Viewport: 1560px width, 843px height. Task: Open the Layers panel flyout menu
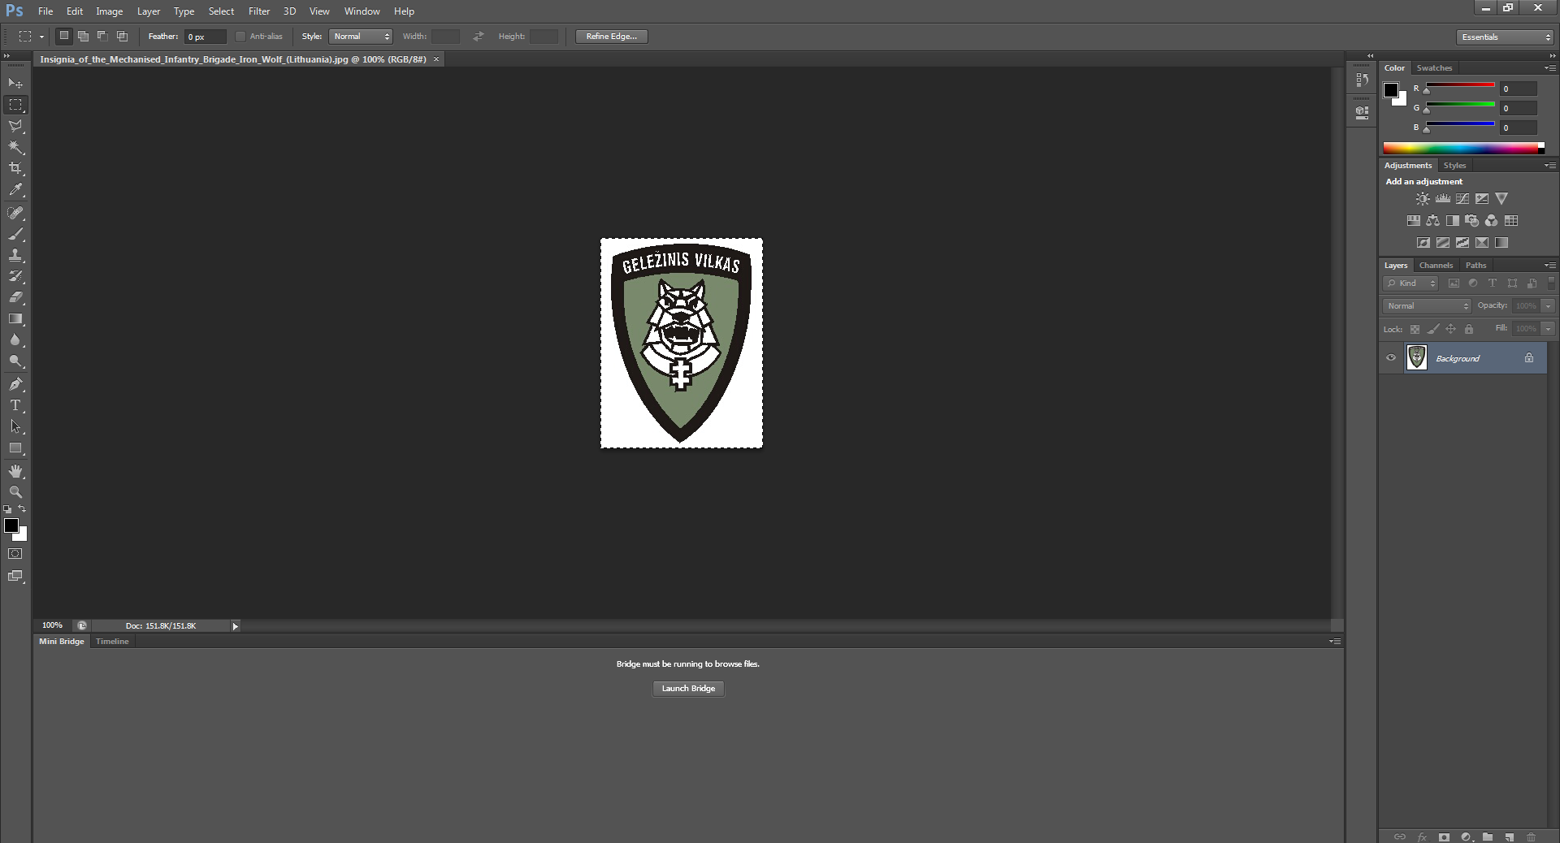[1549, 266]
